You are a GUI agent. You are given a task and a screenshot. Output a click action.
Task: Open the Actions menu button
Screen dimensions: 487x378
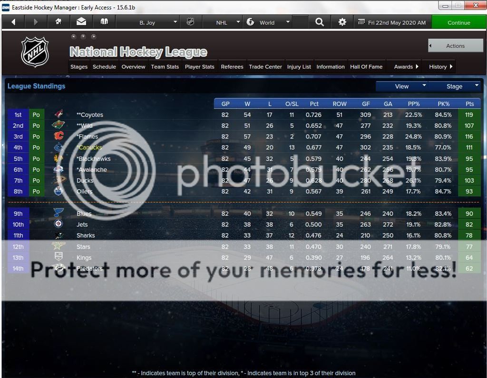[455, 46]
